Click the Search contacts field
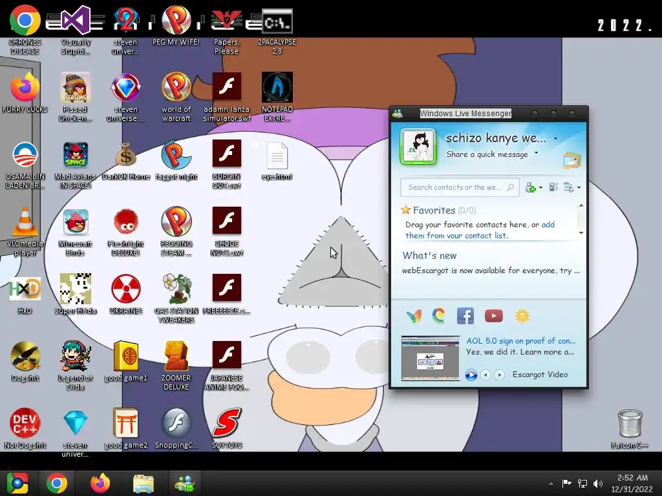 (x=460, y=187)
